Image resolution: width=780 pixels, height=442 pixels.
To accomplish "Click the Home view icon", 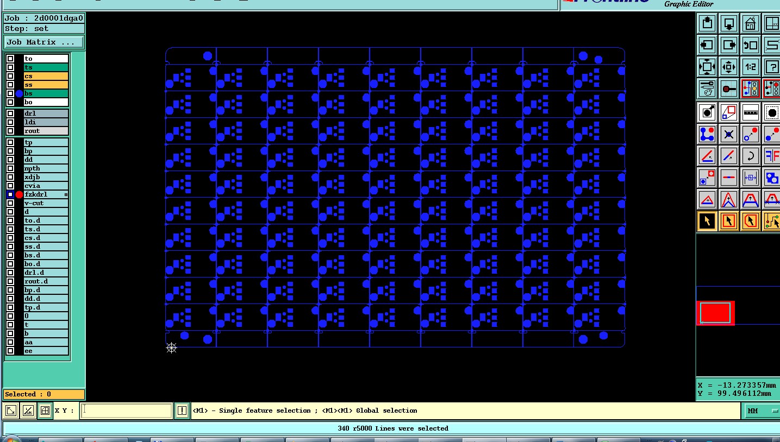I will coord(751,23).
